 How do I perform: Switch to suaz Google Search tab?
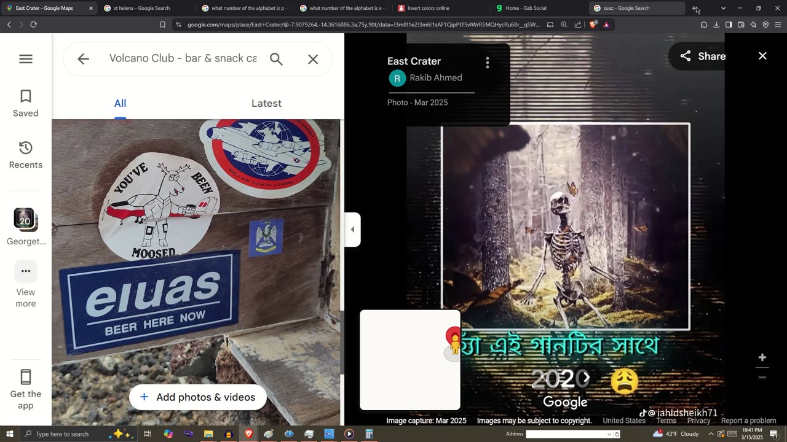pos(638,8)
